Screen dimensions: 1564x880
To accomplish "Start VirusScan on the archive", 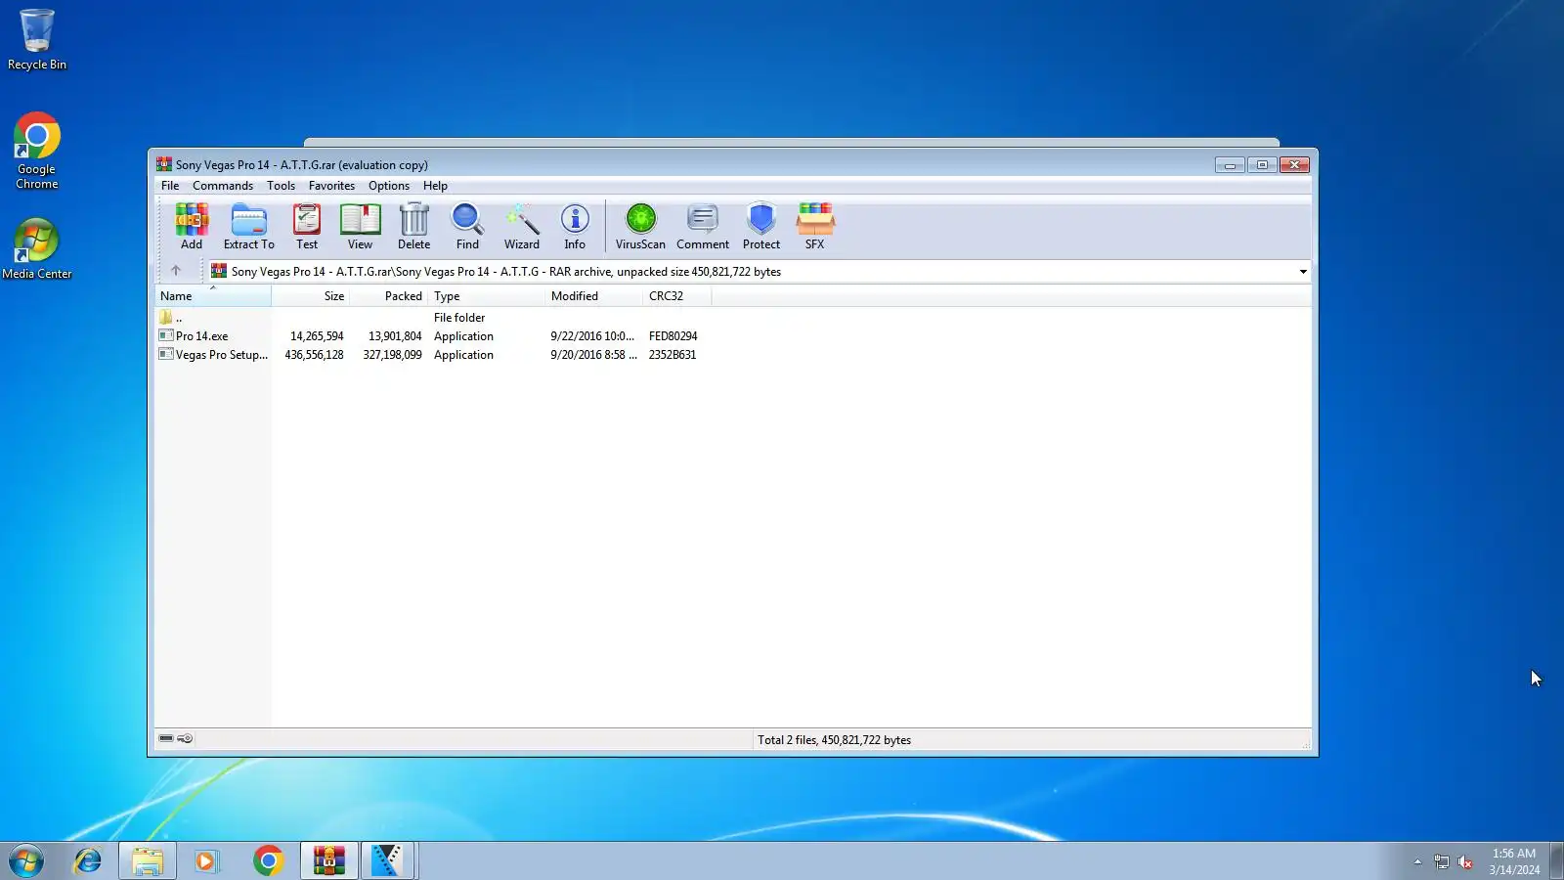I will pos(640,226).
